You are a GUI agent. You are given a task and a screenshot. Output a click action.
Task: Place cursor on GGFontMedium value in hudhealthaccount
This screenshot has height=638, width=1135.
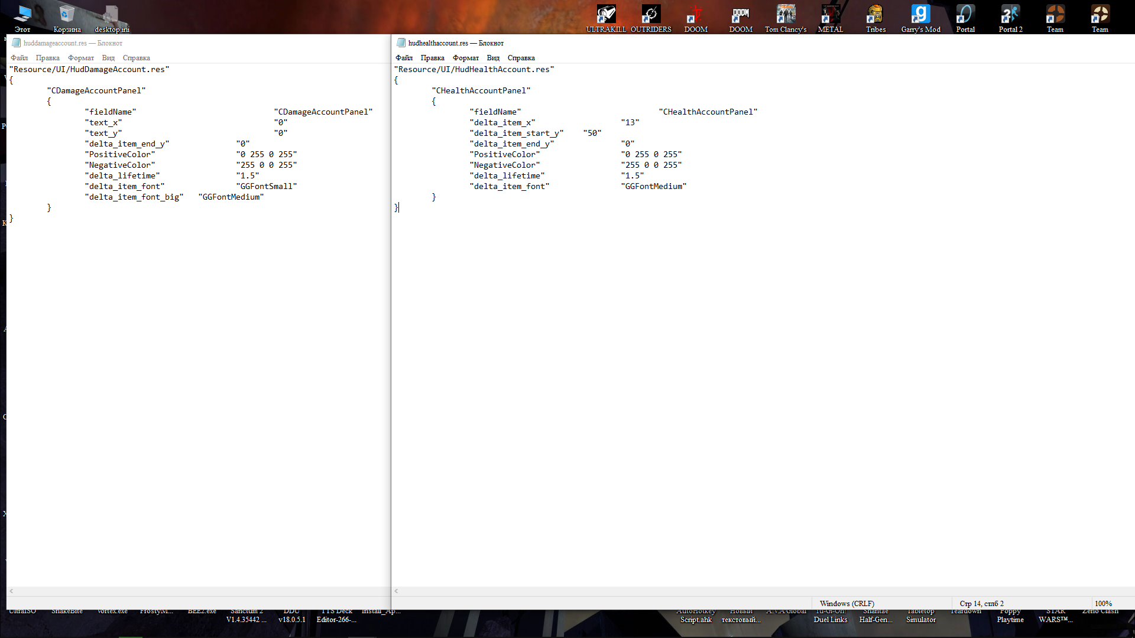[x=653, y=187]
